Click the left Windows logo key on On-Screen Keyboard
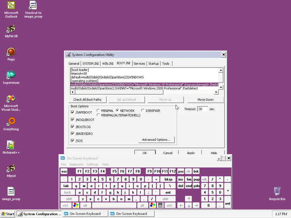 [76, 205]
